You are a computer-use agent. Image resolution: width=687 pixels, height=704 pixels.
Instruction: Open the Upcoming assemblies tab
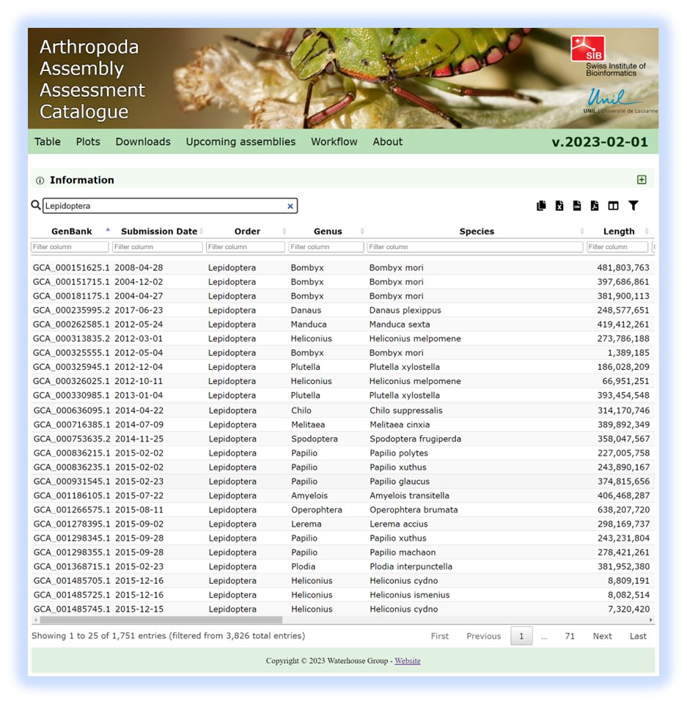pyautogui.click(x=240, y=142)
